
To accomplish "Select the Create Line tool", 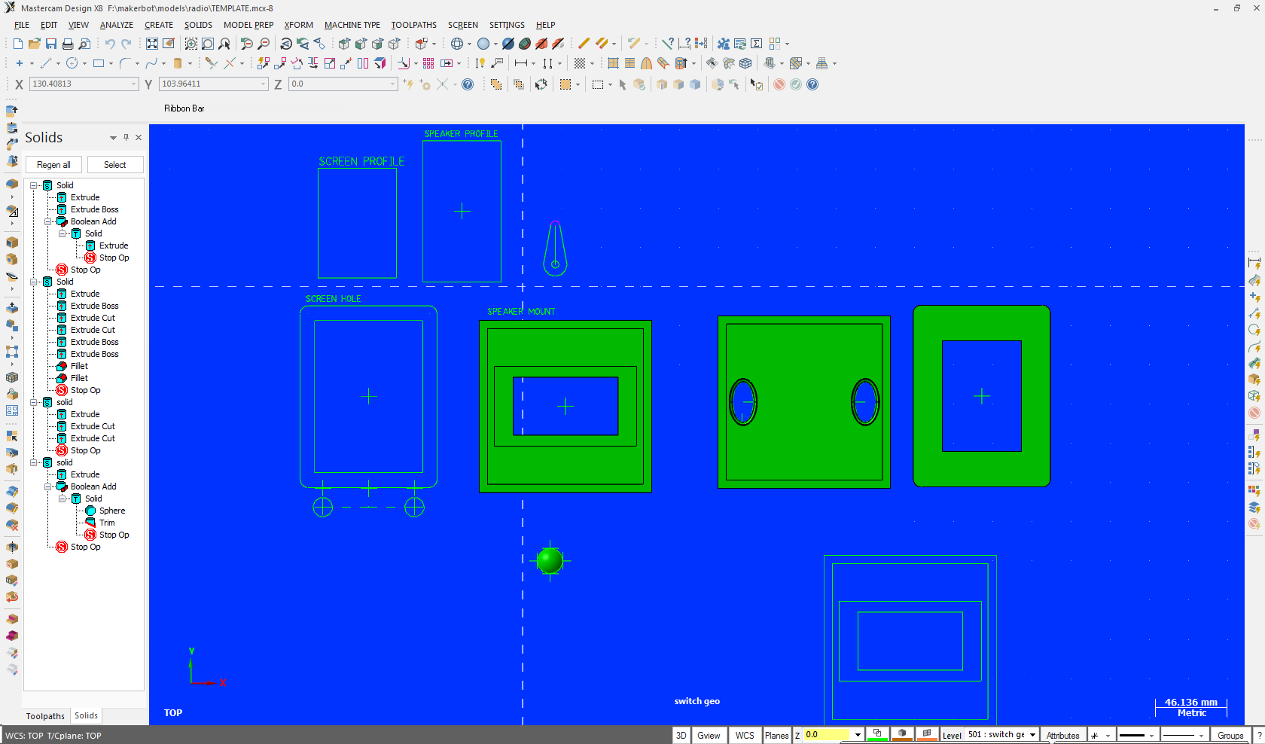I will [x=46, y=63].
